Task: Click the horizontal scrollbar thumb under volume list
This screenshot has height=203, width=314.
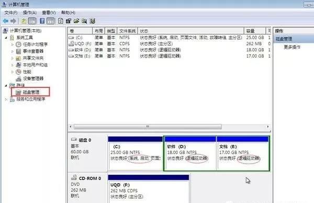Action: 148,127
